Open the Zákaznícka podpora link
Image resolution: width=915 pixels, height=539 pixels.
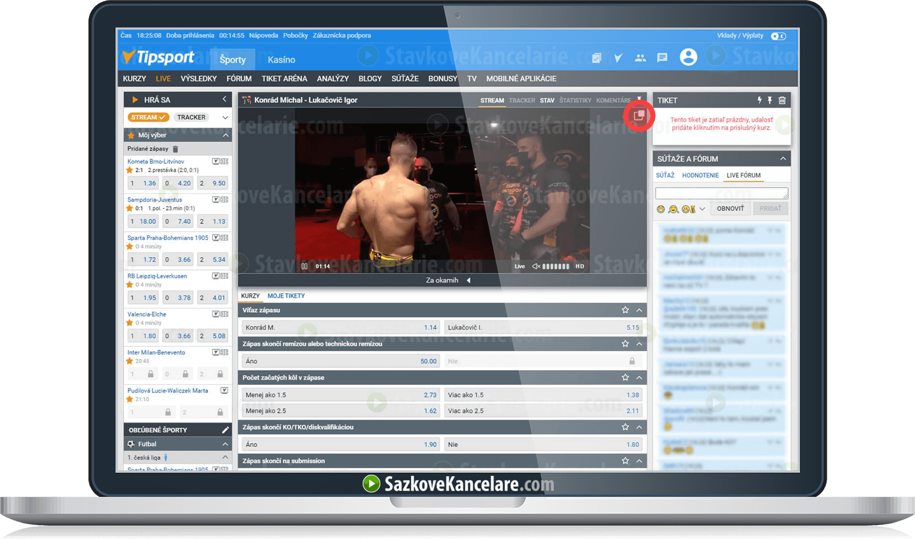coord(342,36)
